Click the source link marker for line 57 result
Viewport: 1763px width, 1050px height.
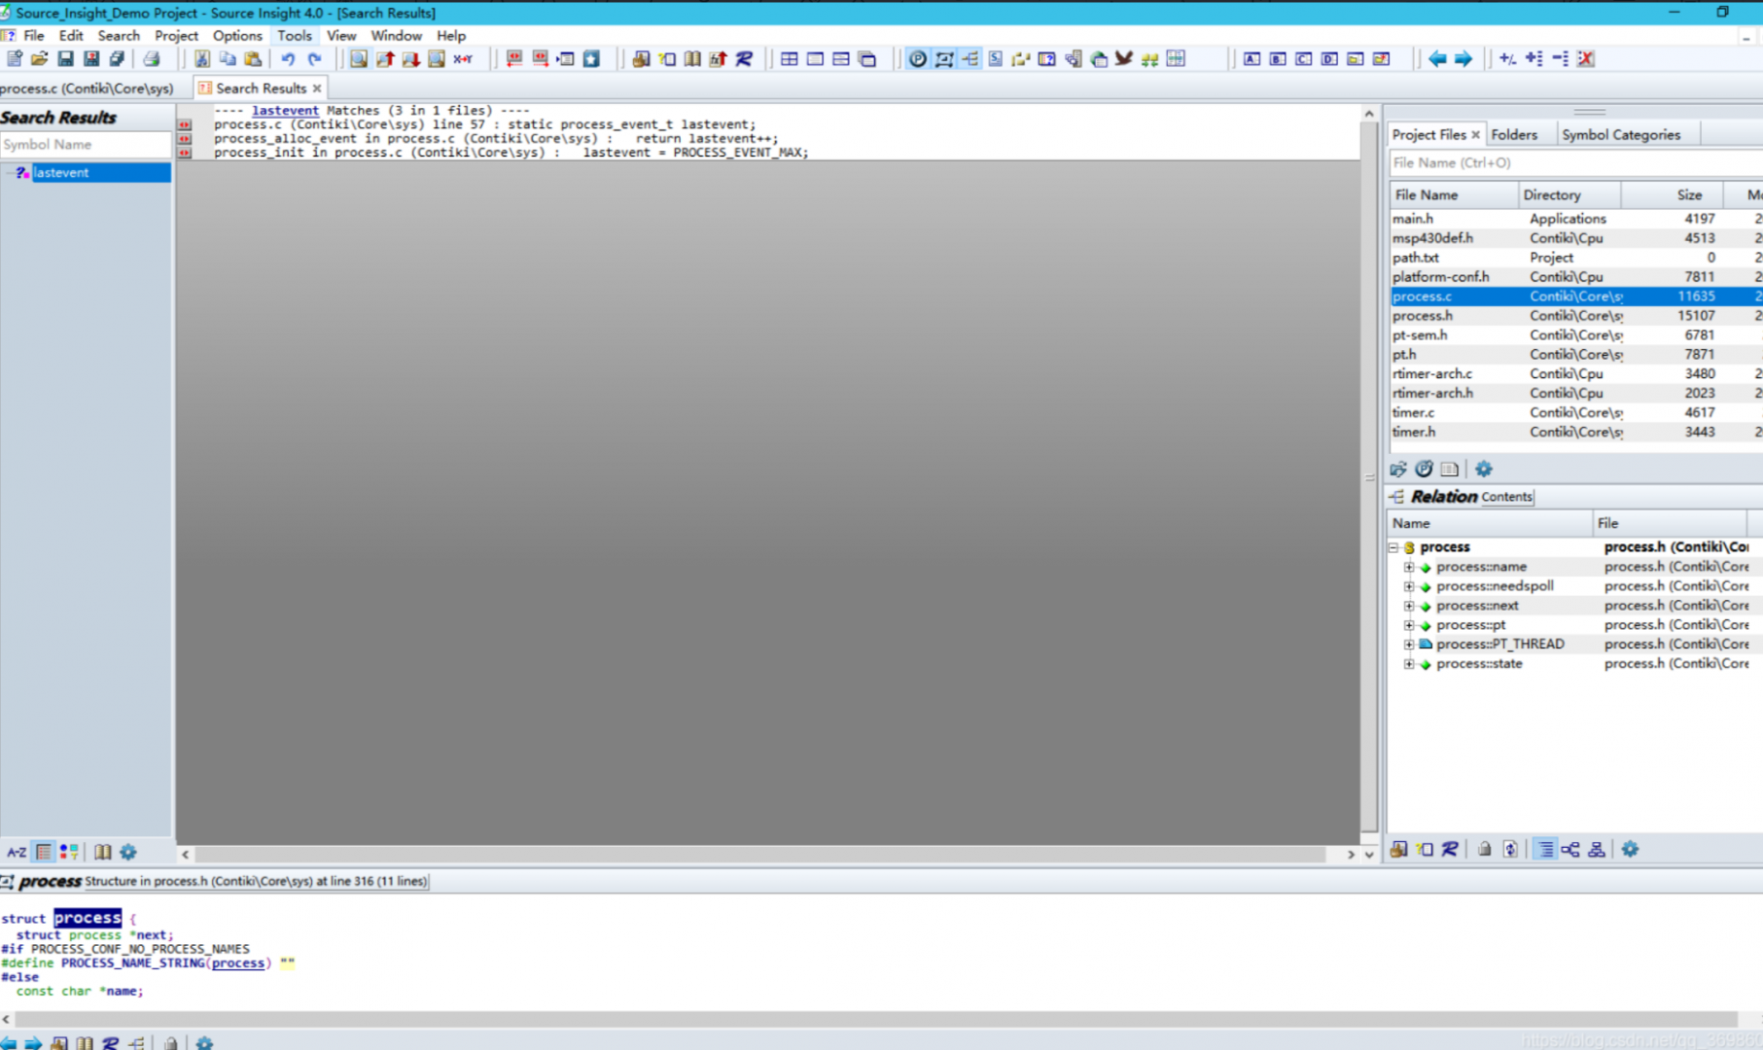185,124
